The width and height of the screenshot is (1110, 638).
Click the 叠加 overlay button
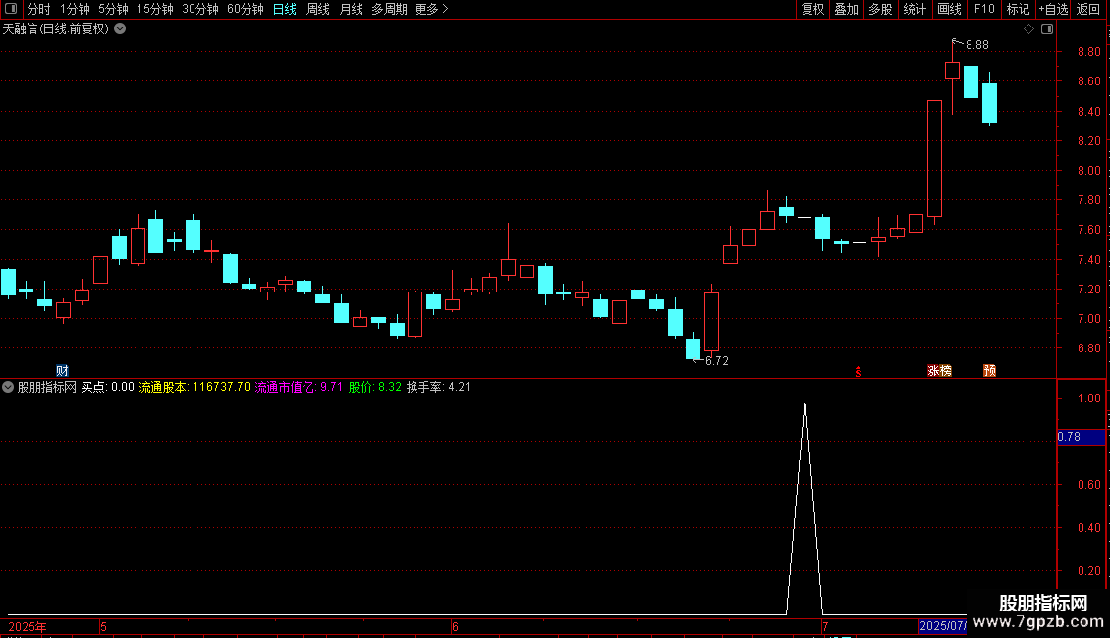(x=847, y=9)
